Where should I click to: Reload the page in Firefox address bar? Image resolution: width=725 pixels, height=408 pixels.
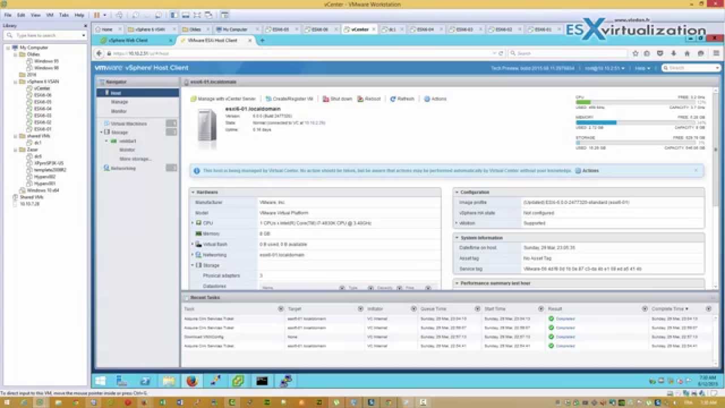coord(501,53)
